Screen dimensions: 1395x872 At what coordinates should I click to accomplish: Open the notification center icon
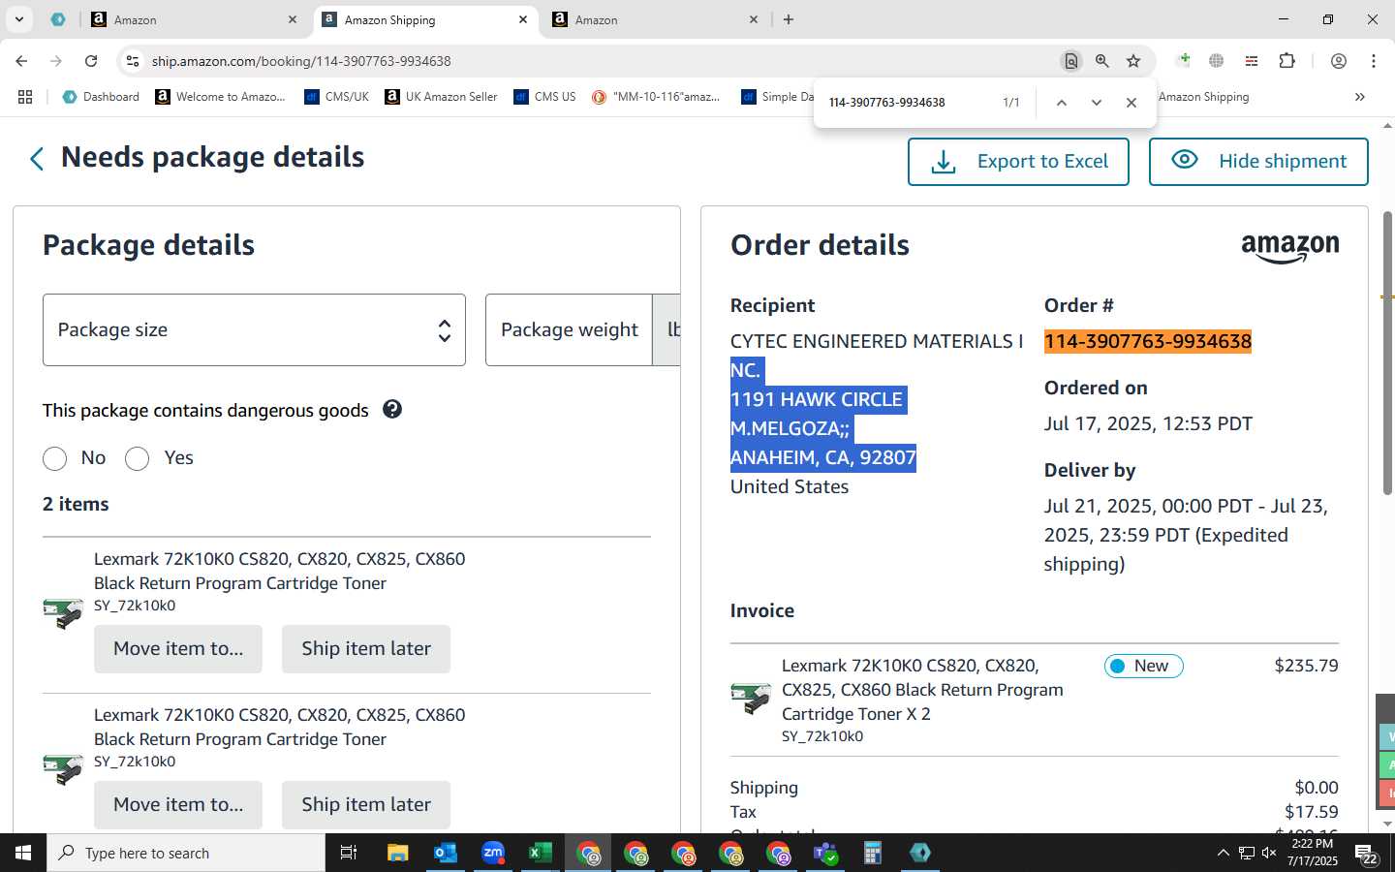1367,854
